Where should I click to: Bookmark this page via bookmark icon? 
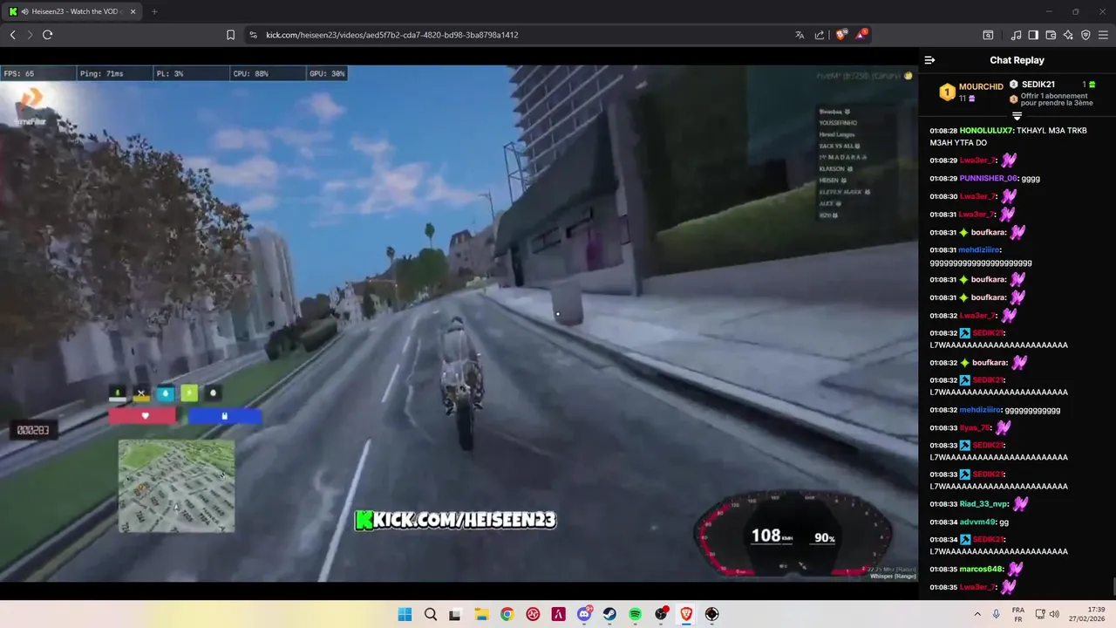(231, 35)
